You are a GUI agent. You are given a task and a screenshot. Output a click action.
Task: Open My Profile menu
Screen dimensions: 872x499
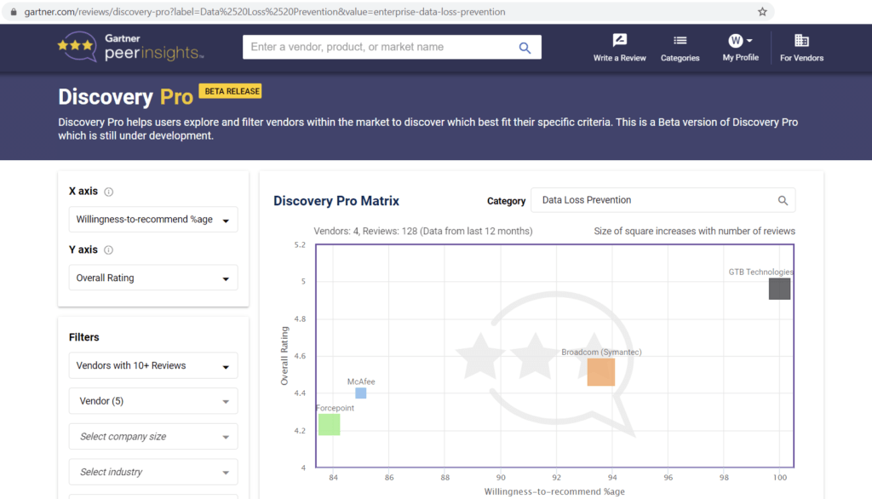pos(740,48)
